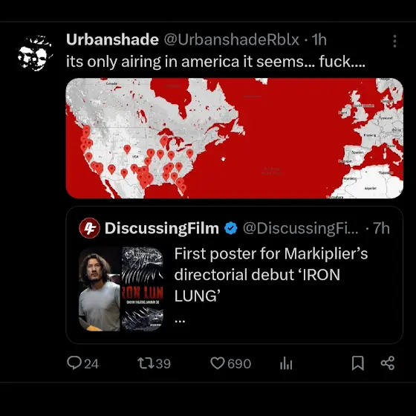Expand the red theater locations map image
The width and height of the screenshot is (416, 416).
235,138
